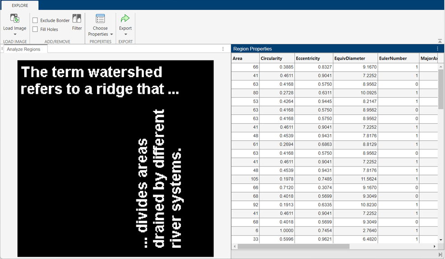Viewport: 445px width, 259px height.
Task: Select the Eccentricity cell 0.3074
Action: [x=314, y=188]
